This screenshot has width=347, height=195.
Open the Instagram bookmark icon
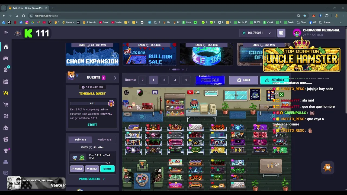point(27,22)
